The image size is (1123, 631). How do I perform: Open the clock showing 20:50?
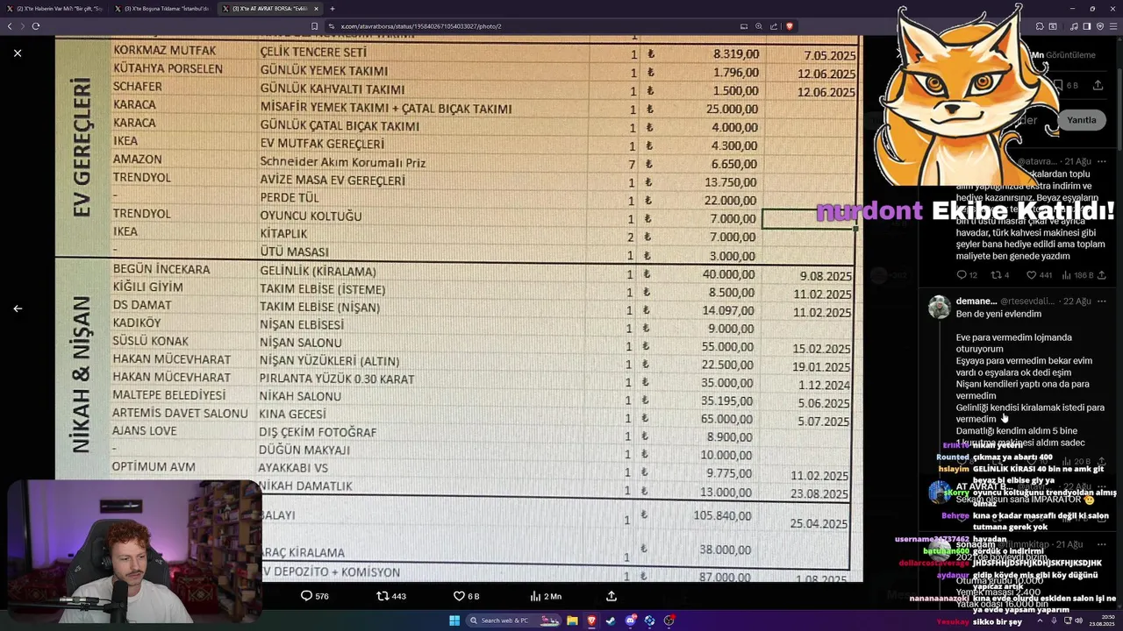(x=1103, y=620)
